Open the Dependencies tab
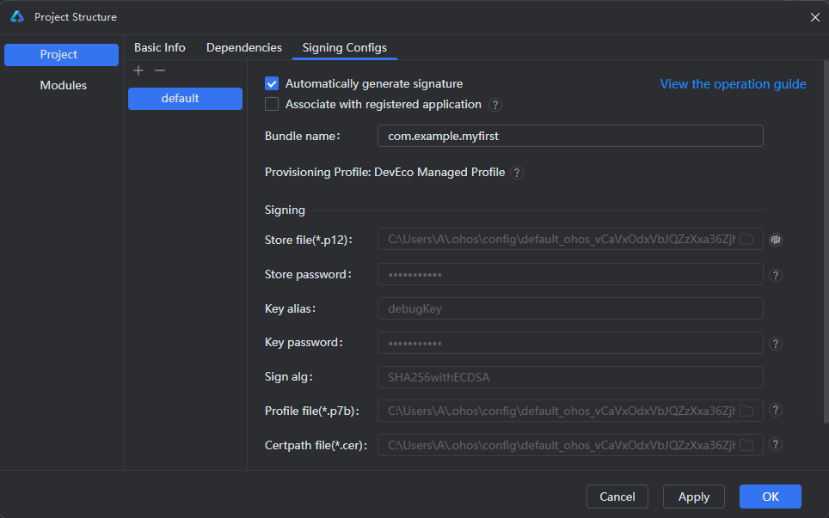The width and height of the screenshot is (829, 518). [x=244, y=48]
